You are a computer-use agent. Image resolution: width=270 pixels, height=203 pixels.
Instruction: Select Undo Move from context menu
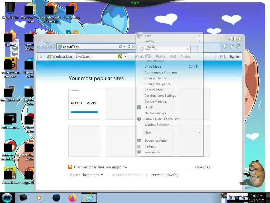pyautogui.click(x=169, y=66)
